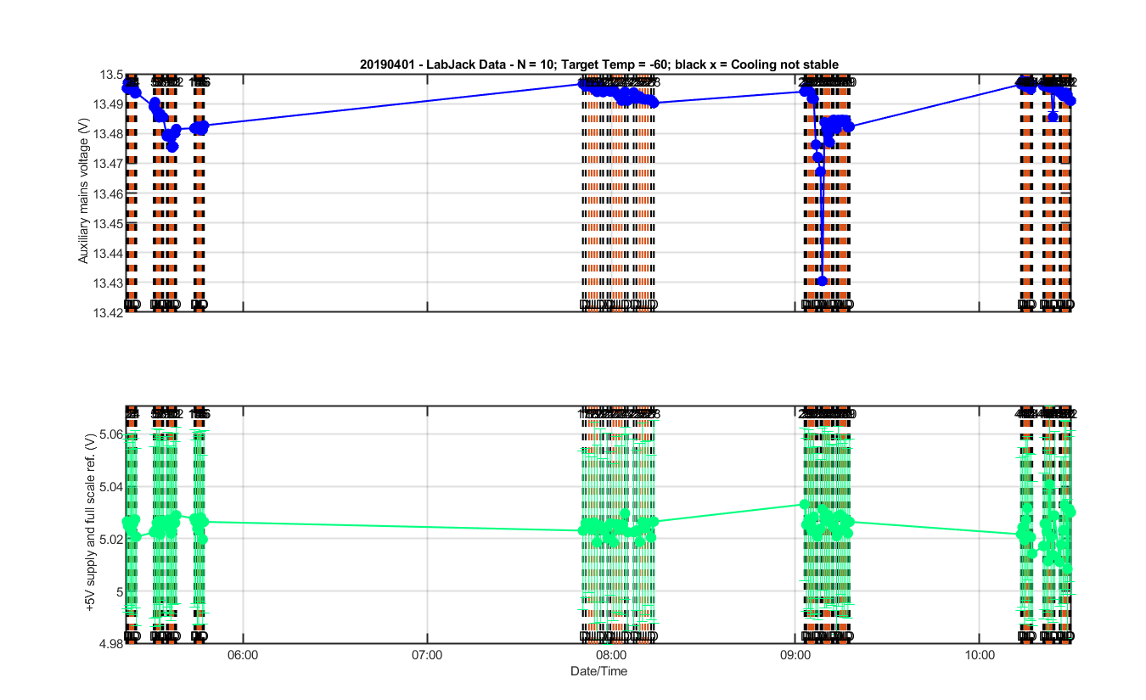Click the 13.48 y-axis tick label
The width and height of the screenshot is (1146, 700).
(108, 134)
